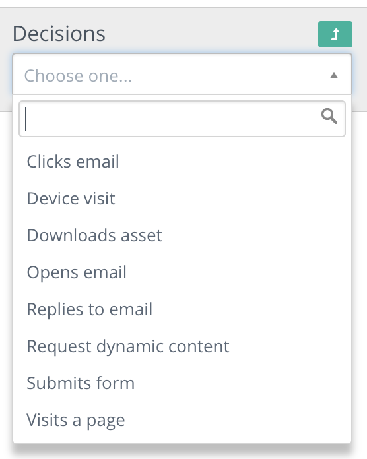This screenshot has height=459, width=367.
Task: Choose the 'Visits a page' option
Action: click(x=182, y=420)
